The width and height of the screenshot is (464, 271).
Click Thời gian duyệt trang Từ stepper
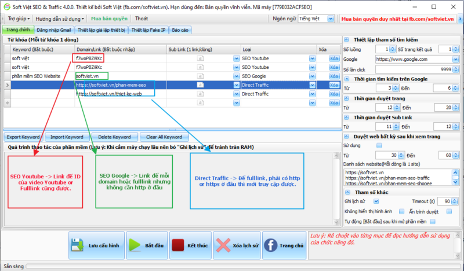tap(397, 108)
